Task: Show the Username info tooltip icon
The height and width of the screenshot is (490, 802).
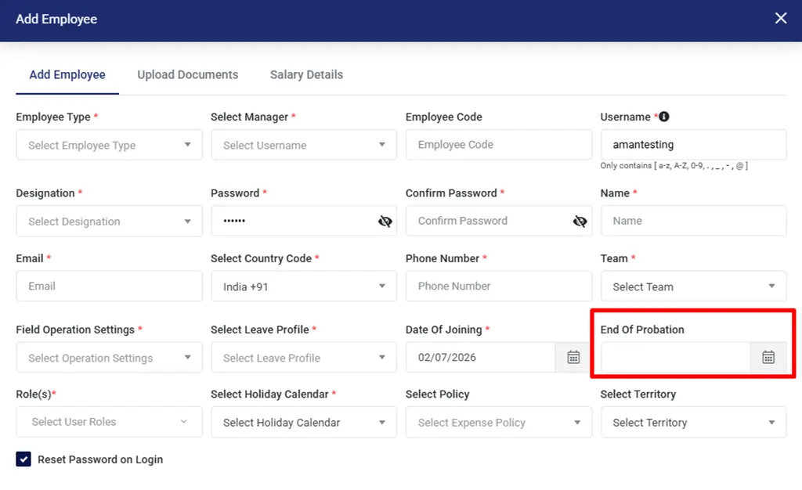Action: click(x=664, y=117)
